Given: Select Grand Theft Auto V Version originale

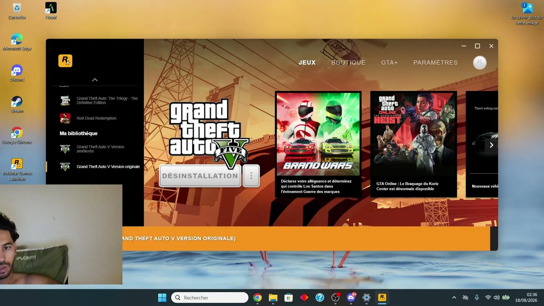Looking at the screenshot, I should tap(108, 167).
